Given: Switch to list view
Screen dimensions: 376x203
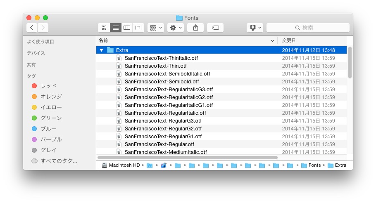Looking at the screenshot, I should click(x=116, y=28).
